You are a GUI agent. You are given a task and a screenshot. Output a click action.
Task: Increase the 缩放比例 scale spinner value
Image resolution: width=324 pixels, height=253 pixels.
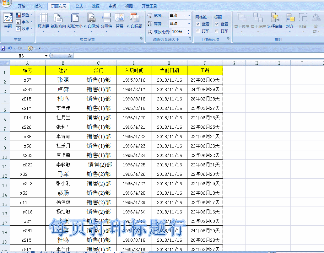click(x=188, y=30)
